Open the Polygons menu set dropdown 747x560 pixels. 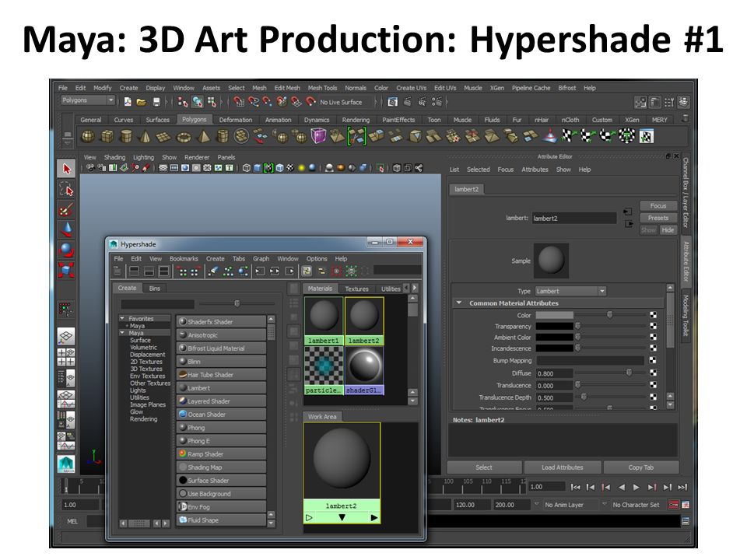coord(88,100)
